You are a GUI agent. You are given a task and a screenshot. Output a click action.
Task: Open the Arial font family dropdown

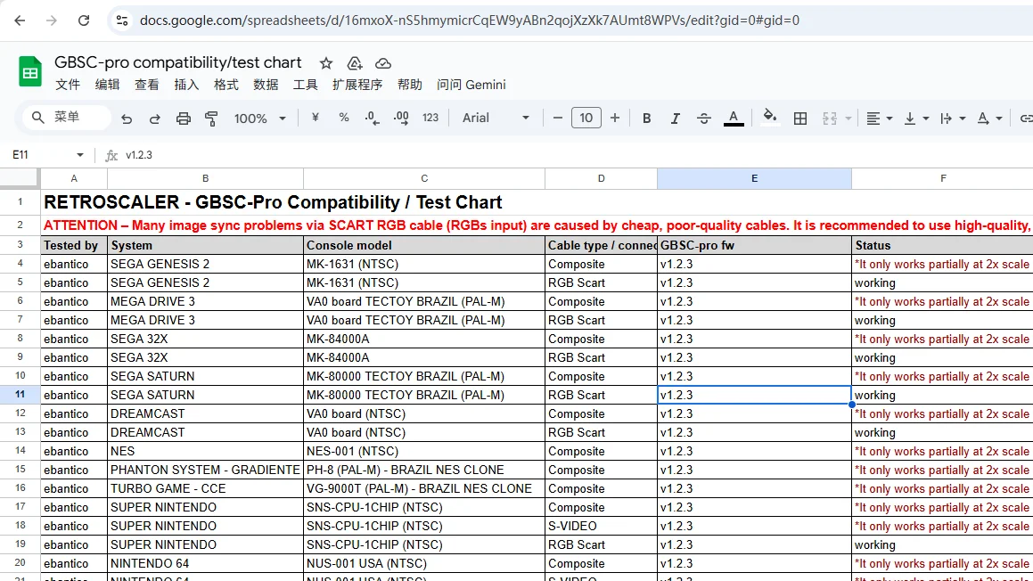coord(496,118)
